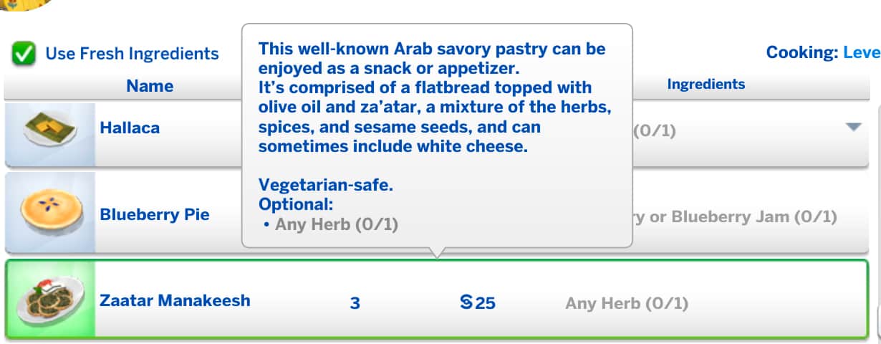The image size is (881, 344).
Task: Click the Blueberry Jam ingredient text
Action: 741,216
